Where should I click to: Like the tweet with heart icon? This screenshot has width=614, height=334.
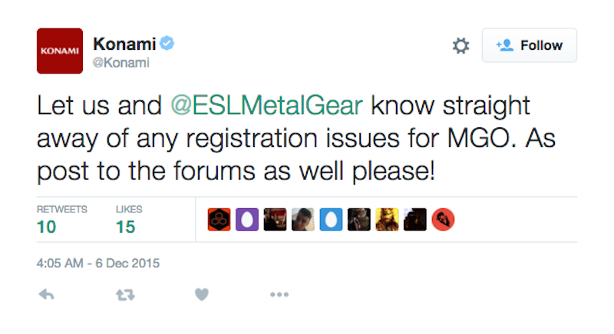click(202, 294)
